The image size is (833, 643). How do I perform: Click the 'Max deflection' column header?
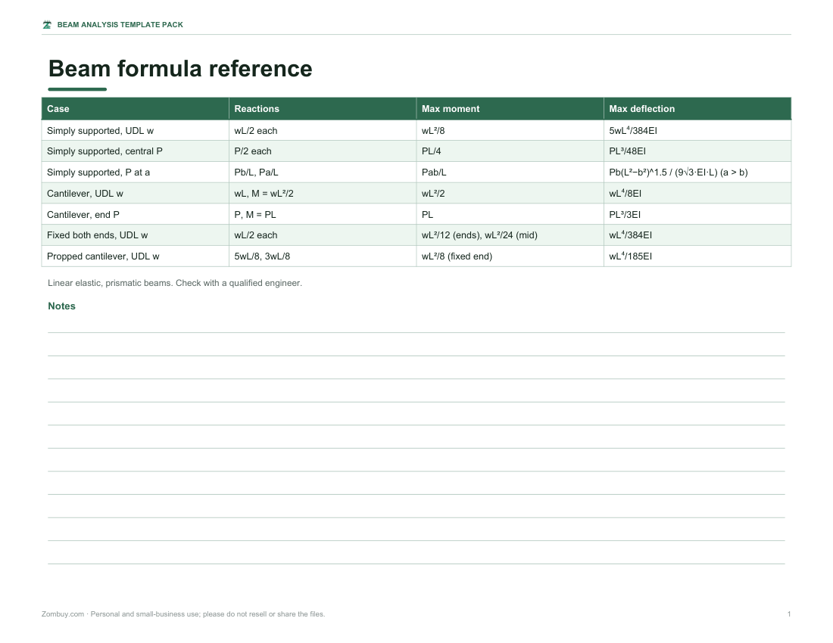[697, 109]
